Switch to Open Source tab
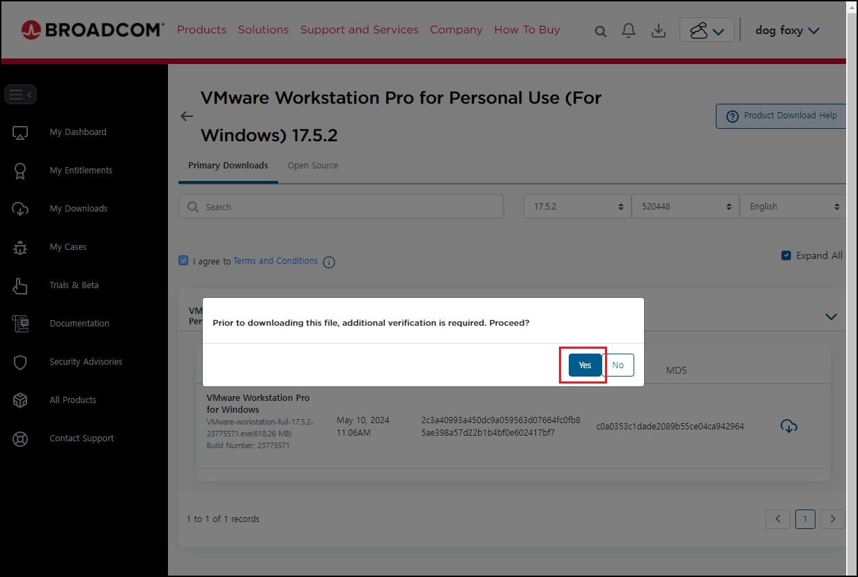Viewport: 858px width, 577px height. (x=313, y=166)
